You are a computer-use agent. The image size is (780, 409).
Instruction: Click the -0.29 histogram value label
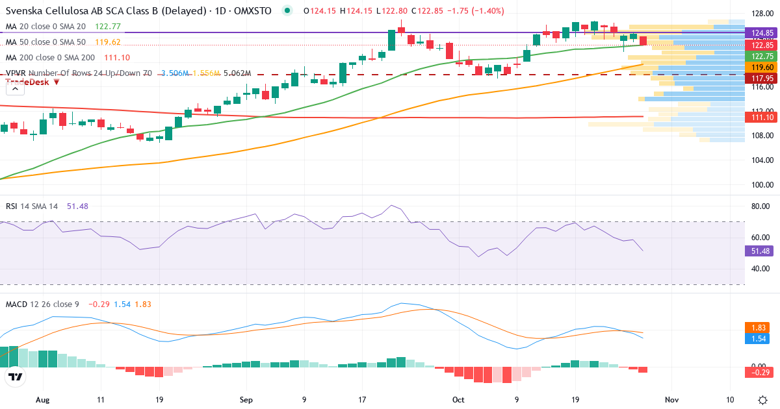[760, 373]
